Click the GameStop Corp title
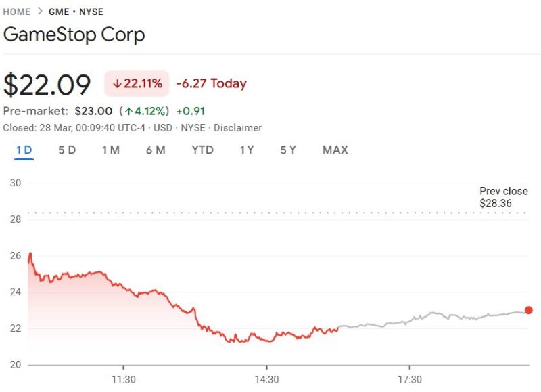The width and height of the screenshot is (541, 392). [74, 35]
